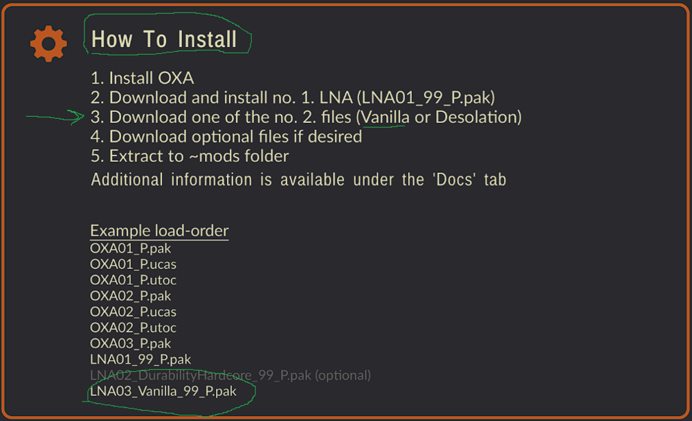The image size is (692, 421).
Task: Click the "Extract to ~mods folder" step
Action: (x=190, y=156)
